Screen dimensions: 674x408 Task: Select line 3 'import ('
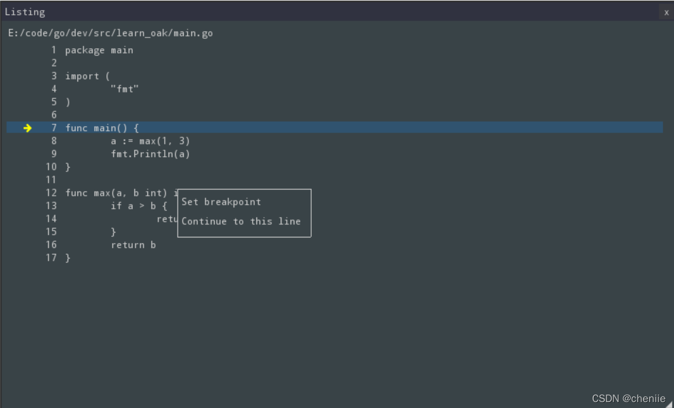coord(88,76)
